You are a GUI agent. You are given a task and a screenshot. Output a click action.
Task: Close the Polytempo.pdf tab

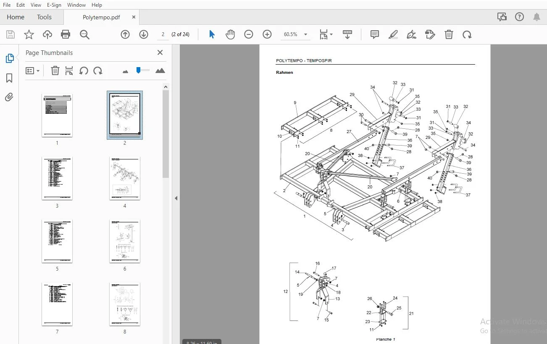pos(134,17)
